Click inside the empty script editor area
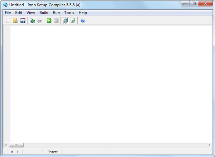Image resolution: width=215 pixels, height=157 pixels. 111,84
